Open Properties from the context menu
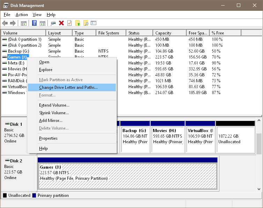263x208 pixels. point(72,138)
